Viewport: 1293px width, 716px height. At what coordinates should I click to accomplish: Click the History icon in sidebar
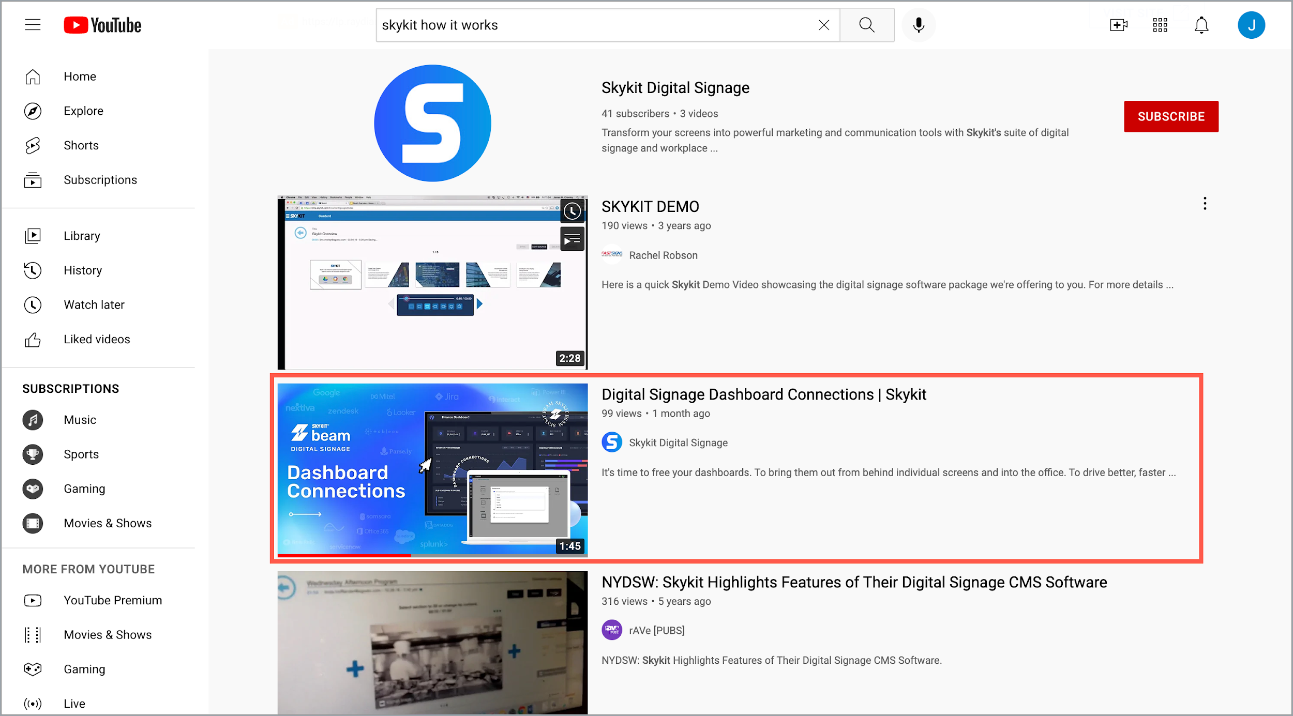33,270
